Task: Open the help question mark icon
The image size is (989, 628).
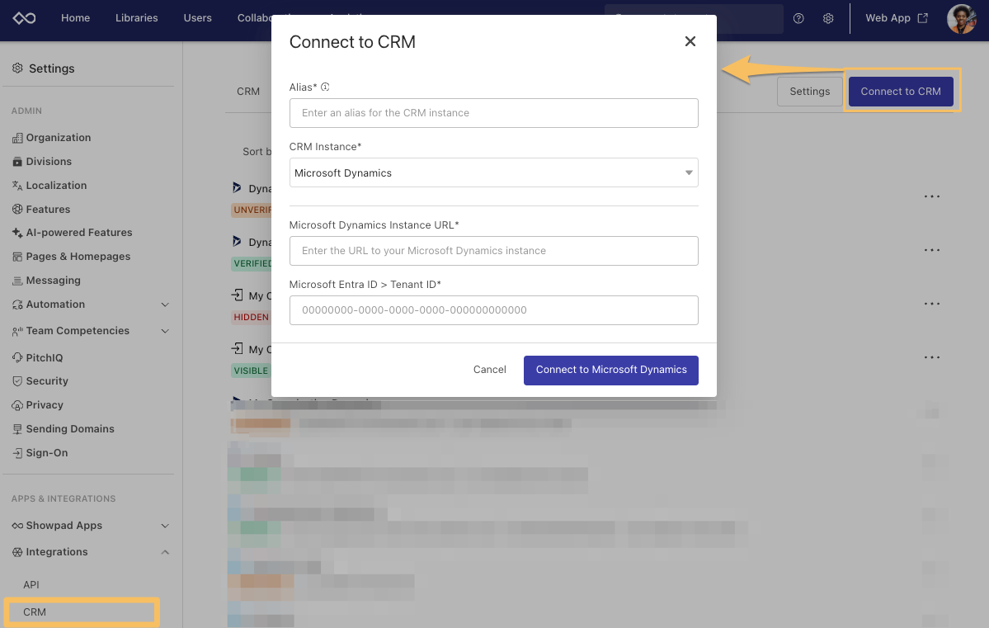Action: tap(798, 18)
